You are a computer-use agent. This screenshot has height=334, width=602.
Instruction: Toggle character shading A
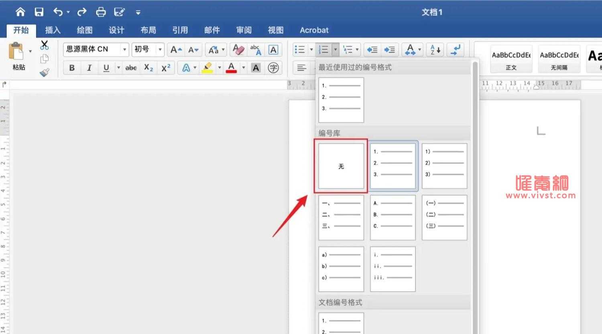[x=256, y=68]
